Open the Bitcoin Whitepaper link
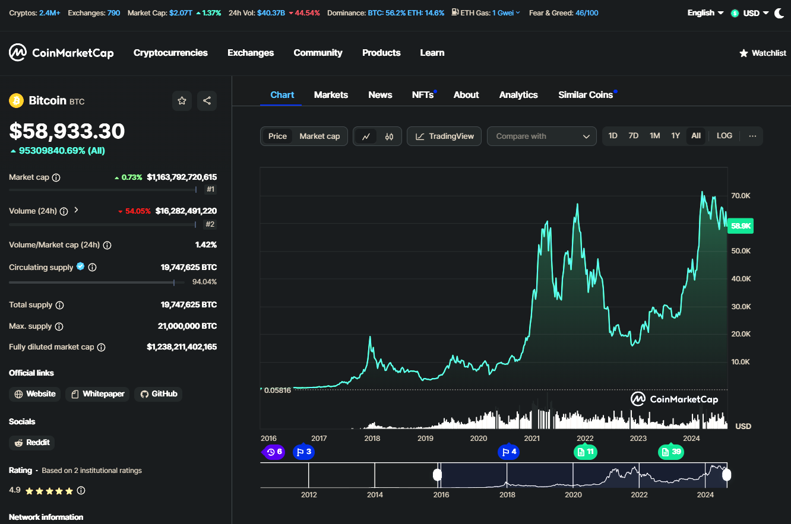The width and height of the screenshot is (791, 524). [97, 394]
